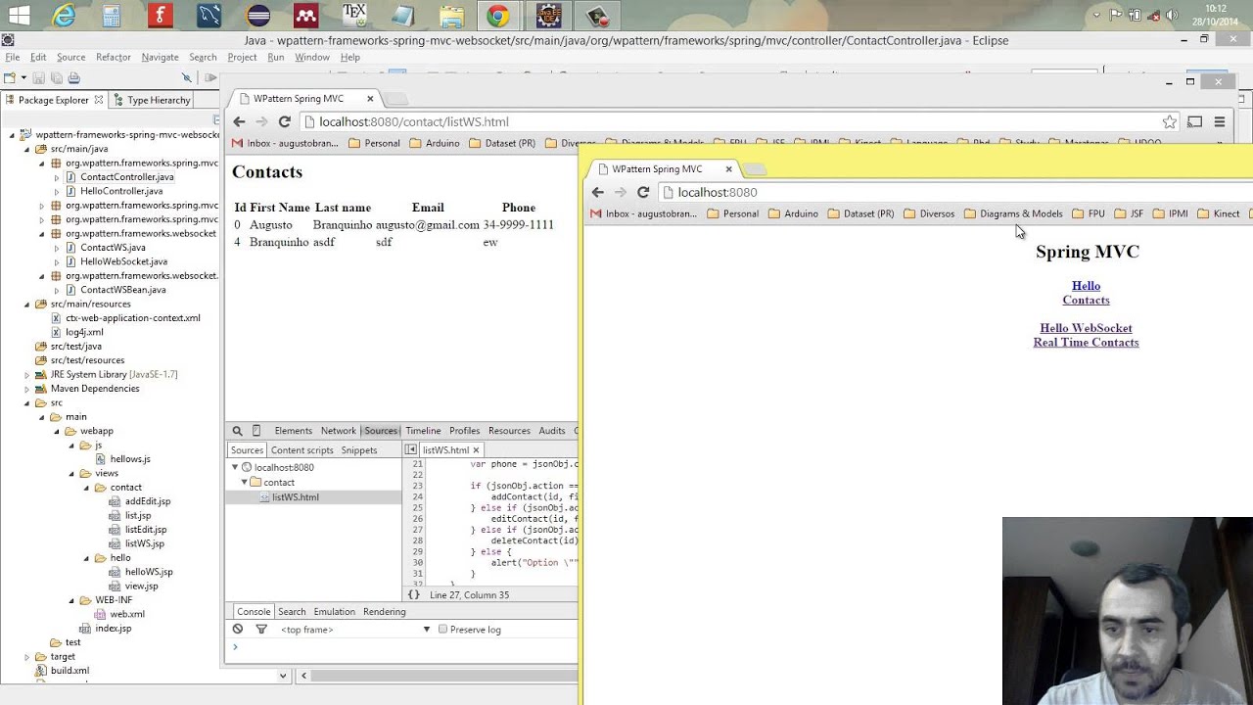Viewport: 1253px width, 705px height.
Task: Go back in the front Chrome window
Action: 598,193
